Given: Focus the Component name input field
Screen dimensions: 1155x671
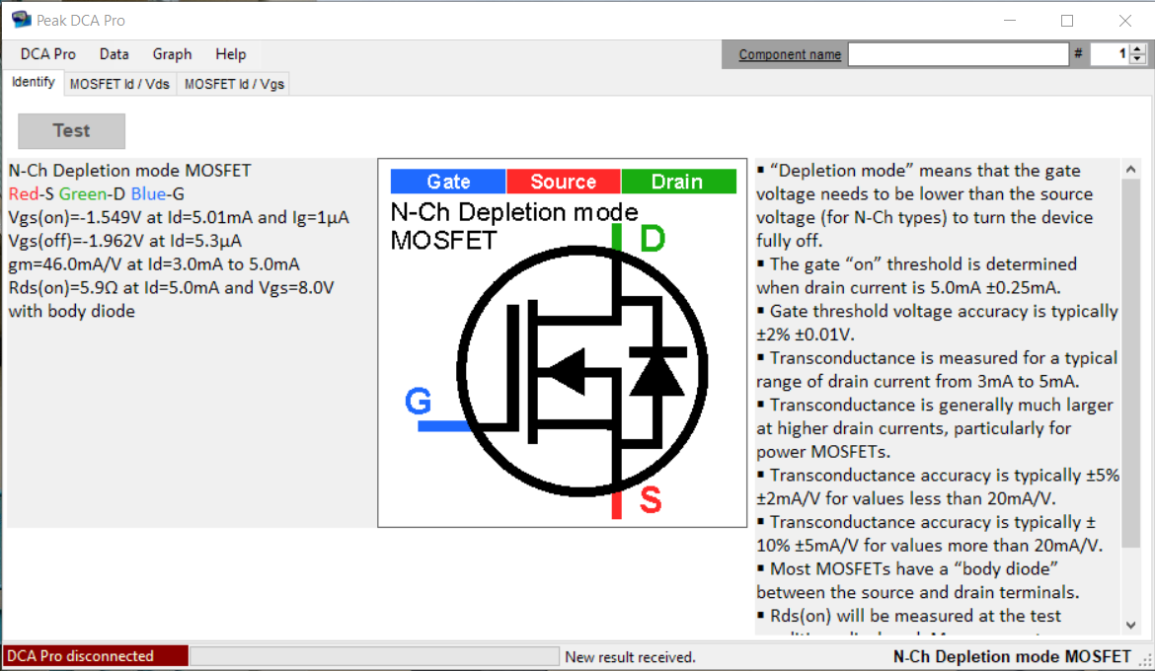Looking at the screenshot, I should click(x=958, y=53).
